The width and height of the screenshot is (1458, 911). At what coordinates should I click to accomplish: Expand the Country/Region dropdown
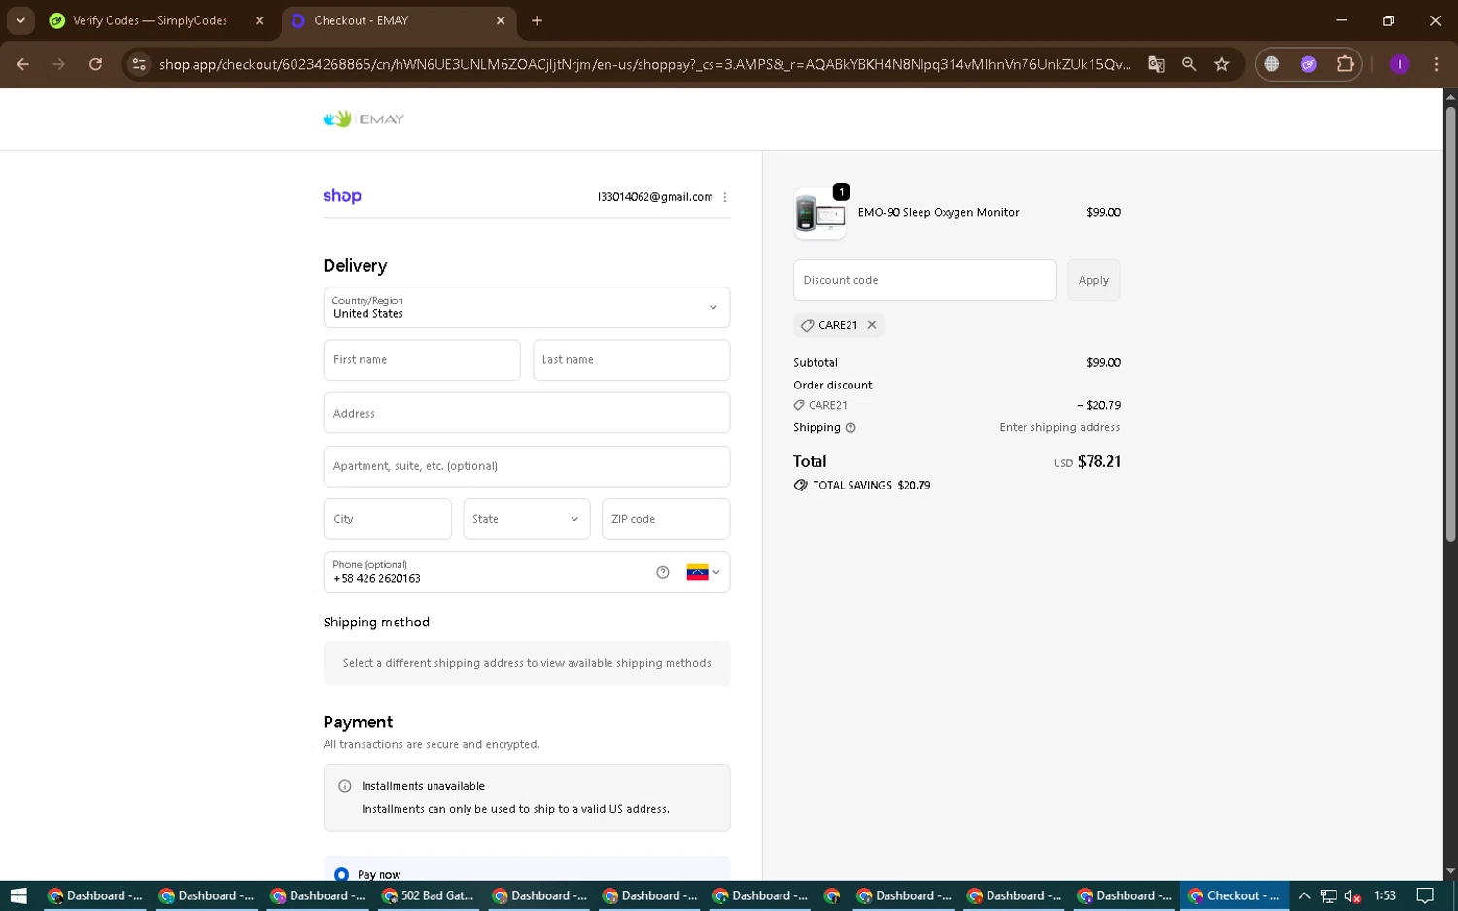point(527,308)
